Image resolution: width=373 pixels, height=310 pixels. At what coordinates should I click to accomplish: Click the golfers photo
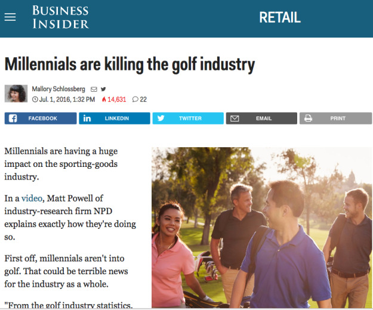pyautogui.click(x=262, y=227)
